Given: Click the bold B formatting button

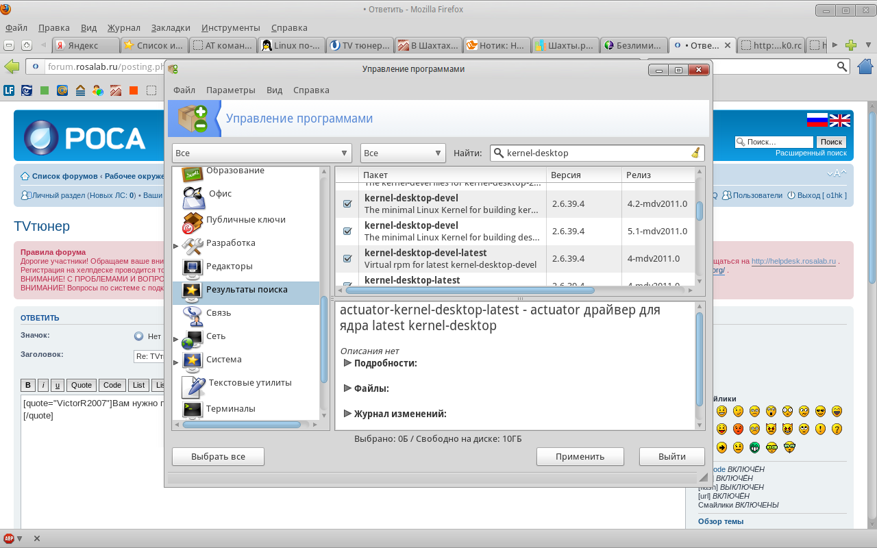Looking at the screenshot, I should (x=28, y=385).
